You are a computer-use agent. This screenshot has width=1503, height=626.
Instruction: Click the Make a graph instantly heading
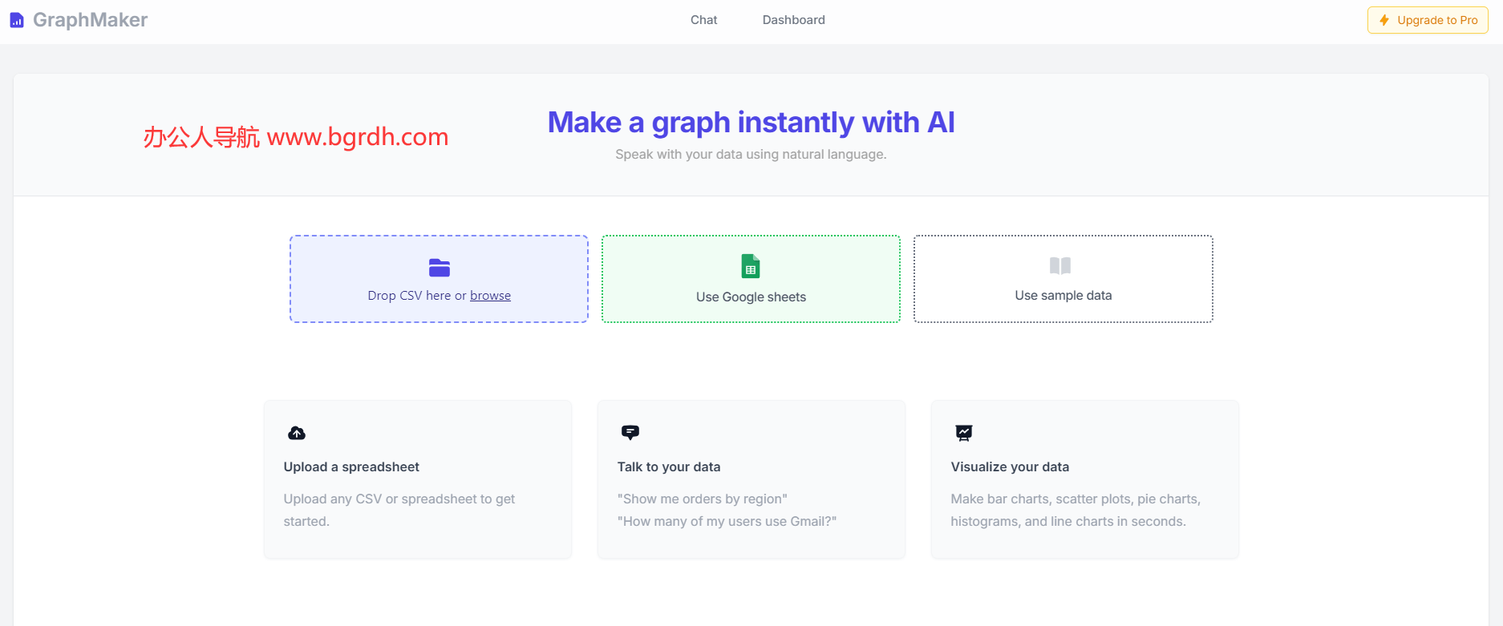751,122
